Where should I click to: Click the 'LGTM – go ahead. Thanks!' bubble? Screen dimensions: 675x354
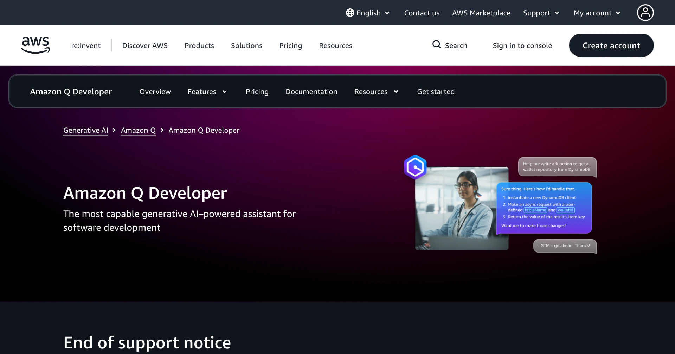pyautogui.click(x=565, y=246)
